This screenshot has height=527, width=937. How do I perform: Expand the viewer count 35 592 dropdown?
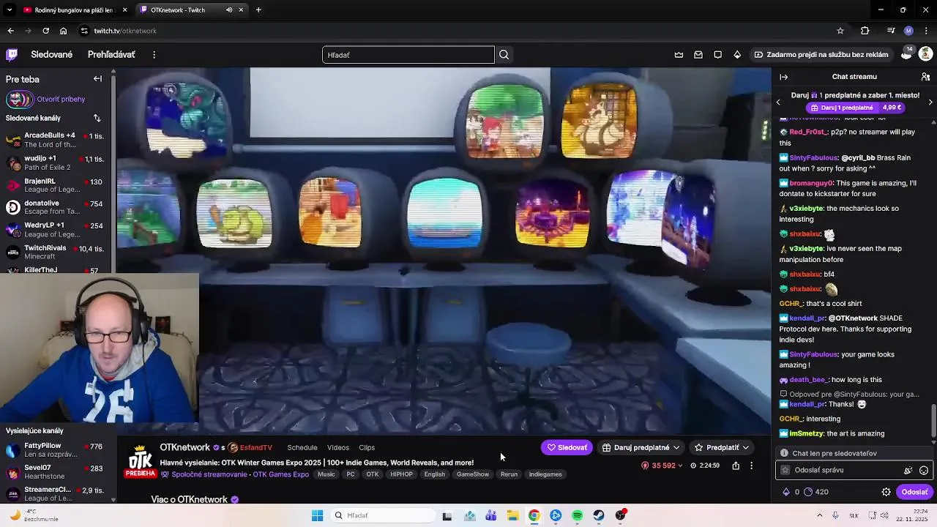(x=662, y=466)
